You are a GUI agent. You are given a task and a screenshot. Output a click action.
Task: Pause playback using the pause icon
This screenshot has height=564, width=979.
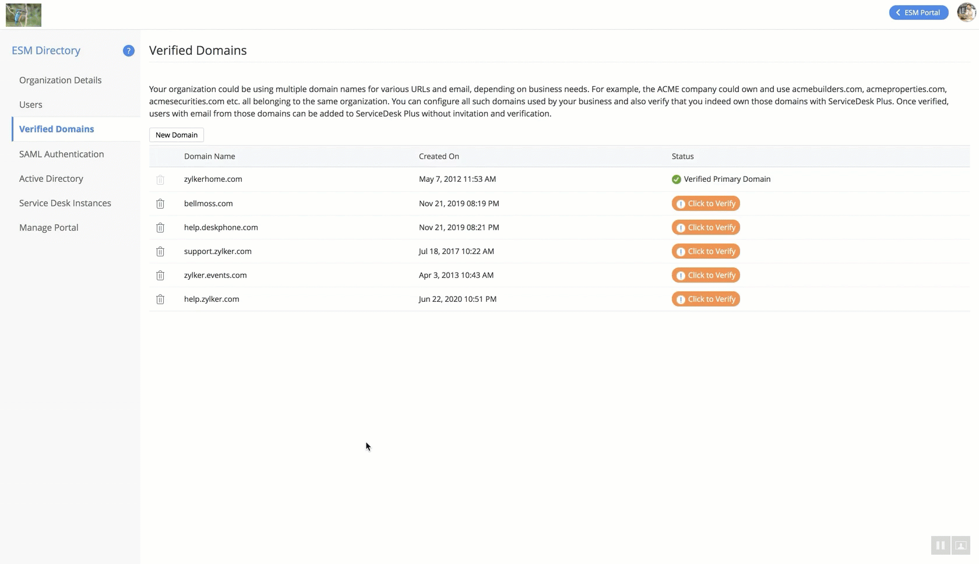pos(940,545)
